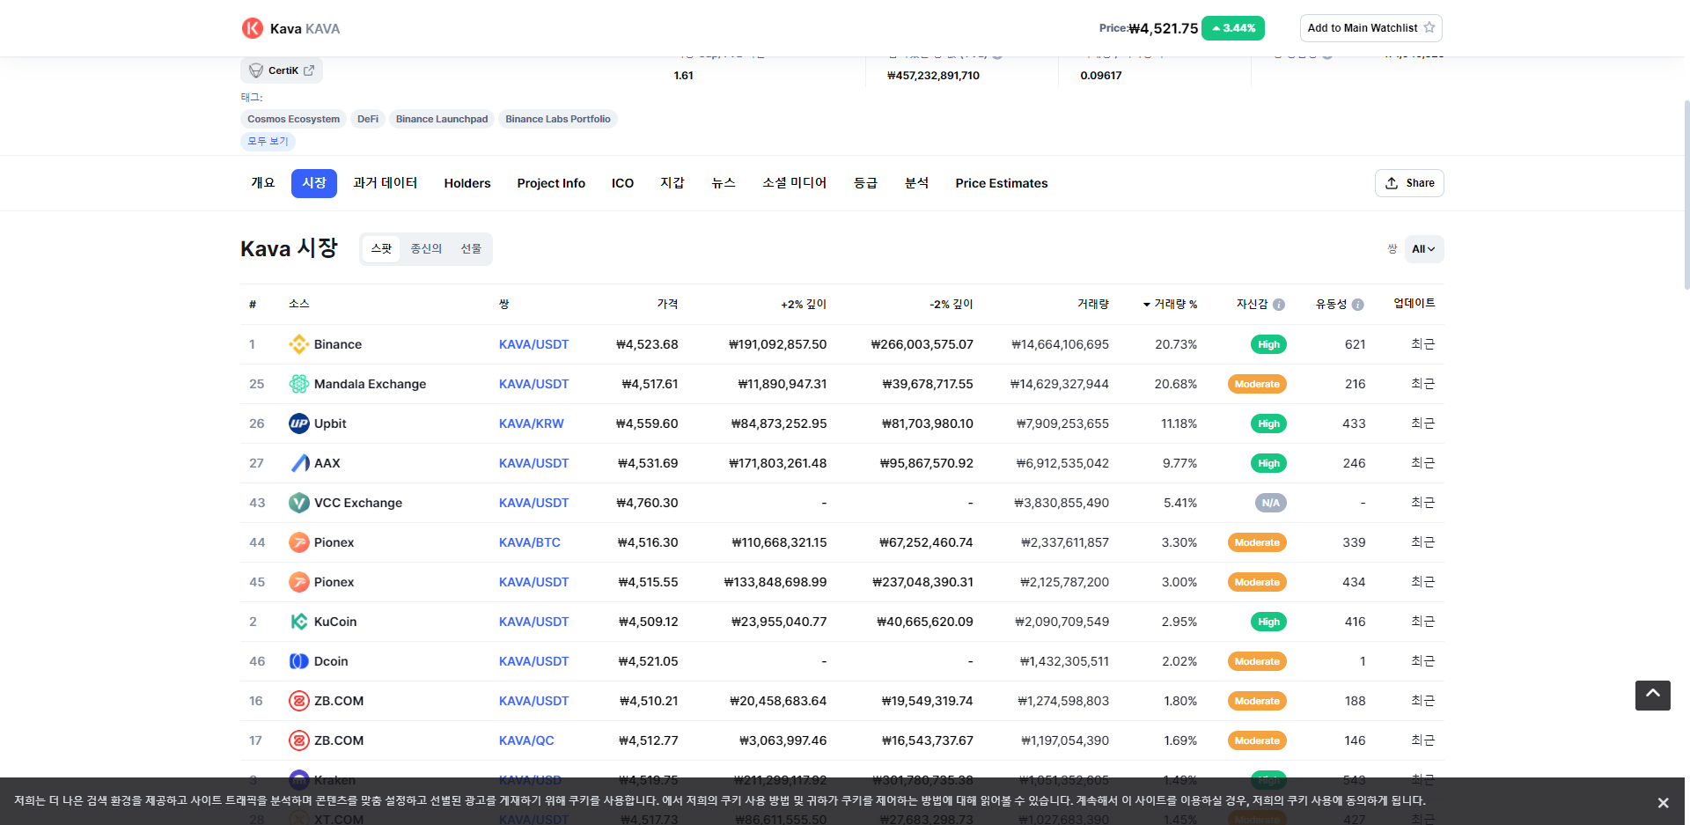Viewport: 1690px width, 825px height.
Task: Open the Price Estimates tab
Action: [x=1002, y=183]
